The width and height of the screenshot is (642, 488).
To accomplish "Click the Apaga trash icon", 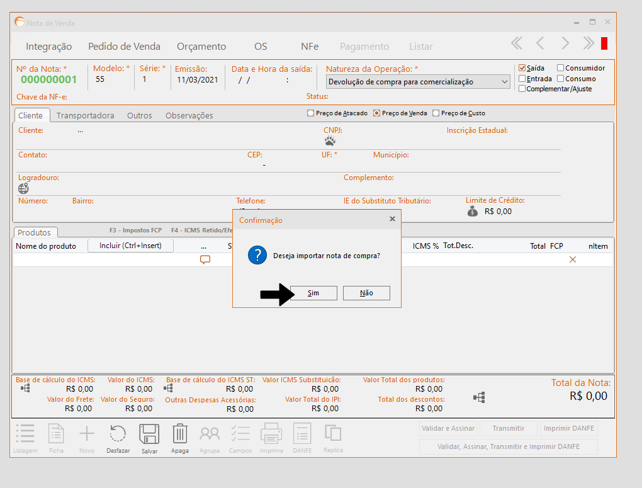I will point(180,433).
